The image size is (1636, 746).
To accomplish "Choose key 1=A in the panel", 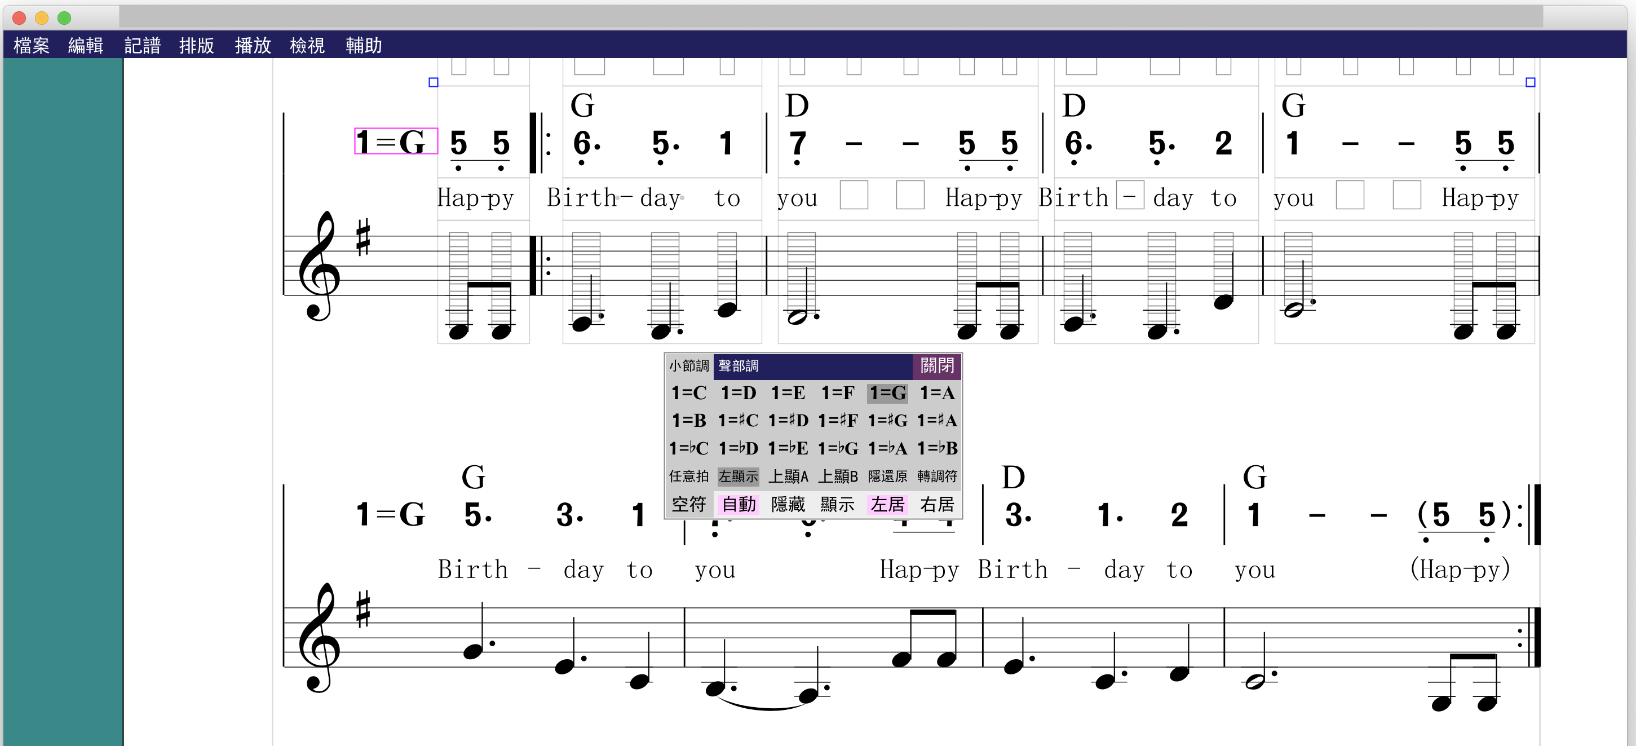I will 938,394.
